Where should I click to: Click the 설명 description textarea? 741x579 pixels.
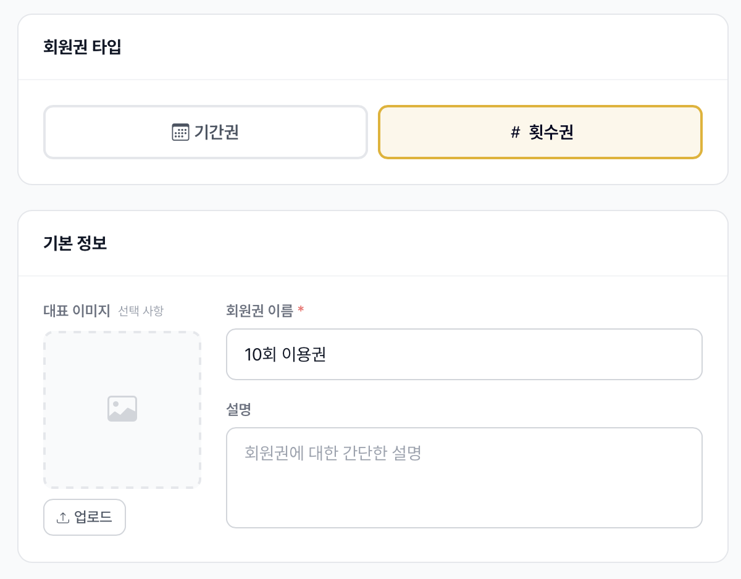(464, 477)
